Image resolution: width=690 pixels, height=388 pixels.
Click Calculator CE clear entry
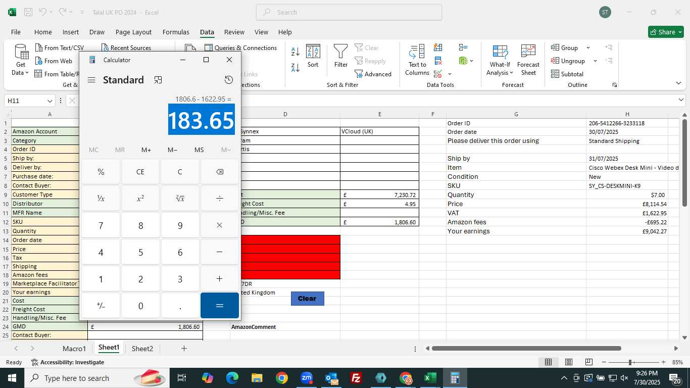coord(140,172)
